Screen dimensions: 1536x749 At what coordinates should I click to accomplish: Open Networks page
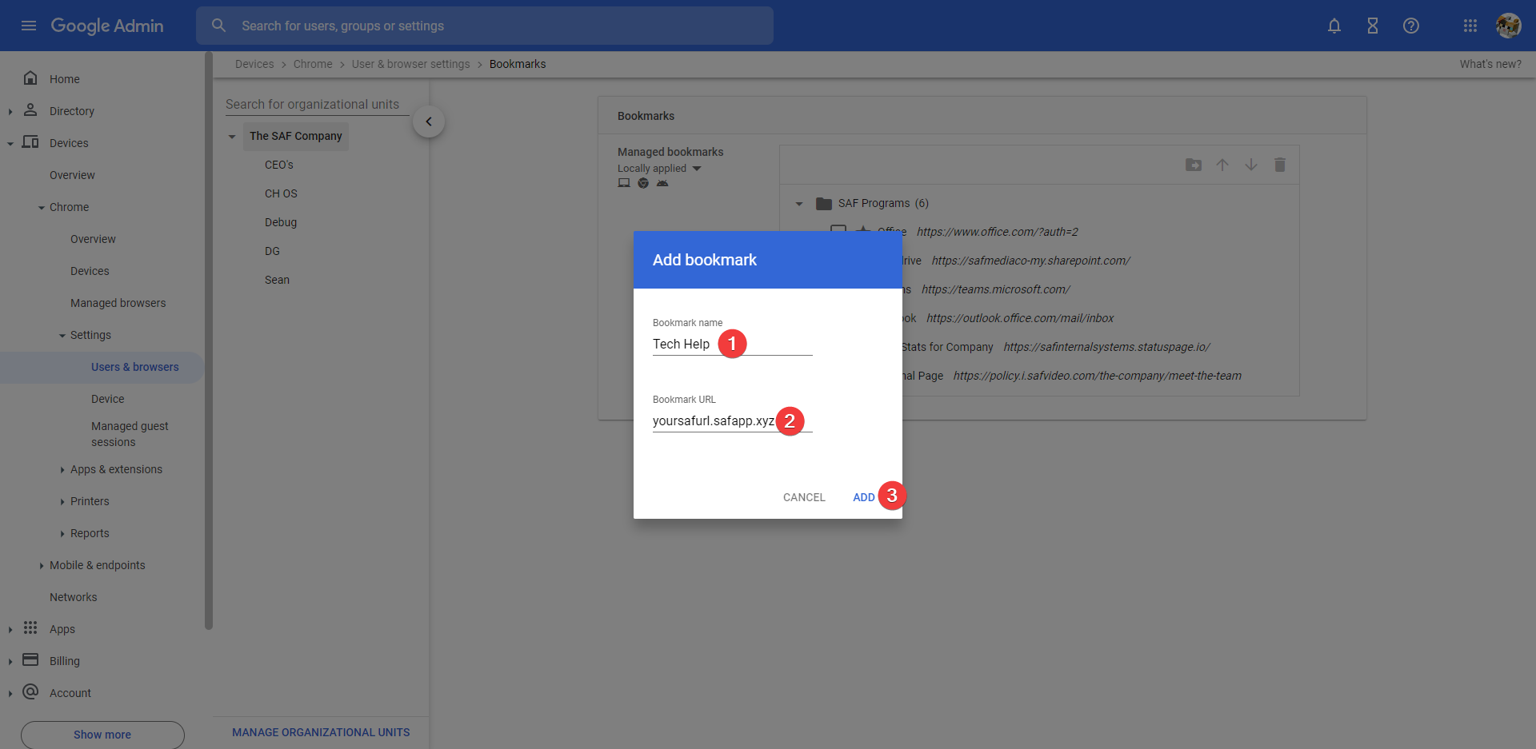pos(73,597)
